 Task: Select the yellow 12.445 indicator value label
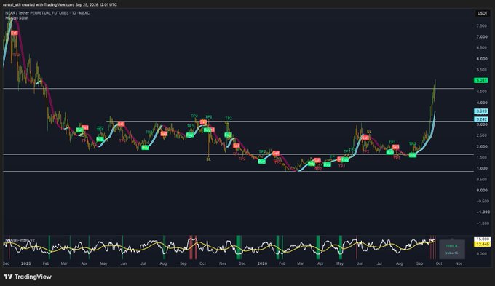coord(483,244)
